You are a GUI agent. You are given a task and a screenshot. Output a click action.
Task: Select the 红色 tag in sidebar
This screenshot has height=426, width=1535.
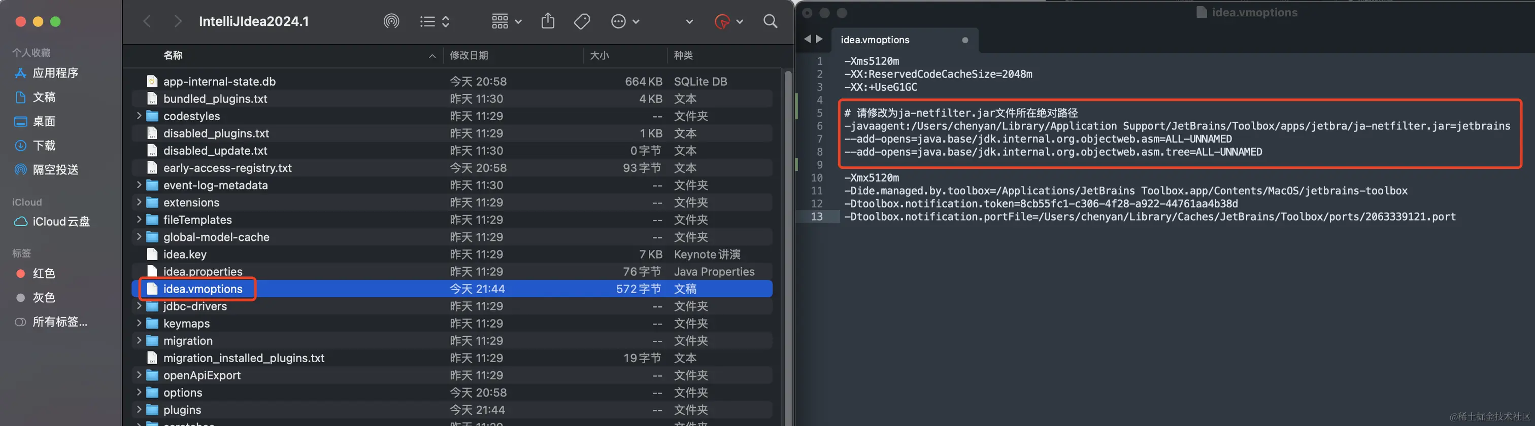[44, 274]
